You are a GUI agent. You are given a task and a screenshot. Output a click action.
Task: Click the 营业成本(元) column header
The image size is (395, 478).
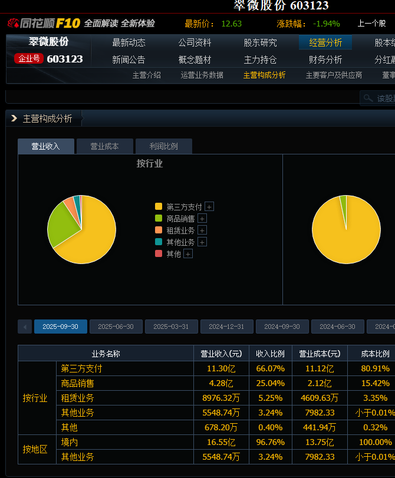(x=320, y=354)
